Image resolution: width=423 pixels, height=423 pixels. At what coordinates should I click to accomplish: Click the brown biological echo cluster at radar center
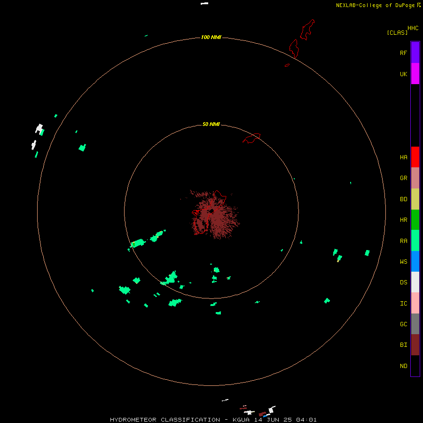215,215
